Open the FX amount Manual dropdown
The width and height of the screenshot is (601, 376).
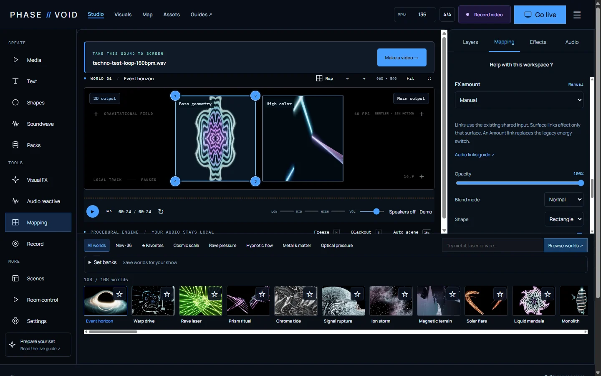[519, 100]
